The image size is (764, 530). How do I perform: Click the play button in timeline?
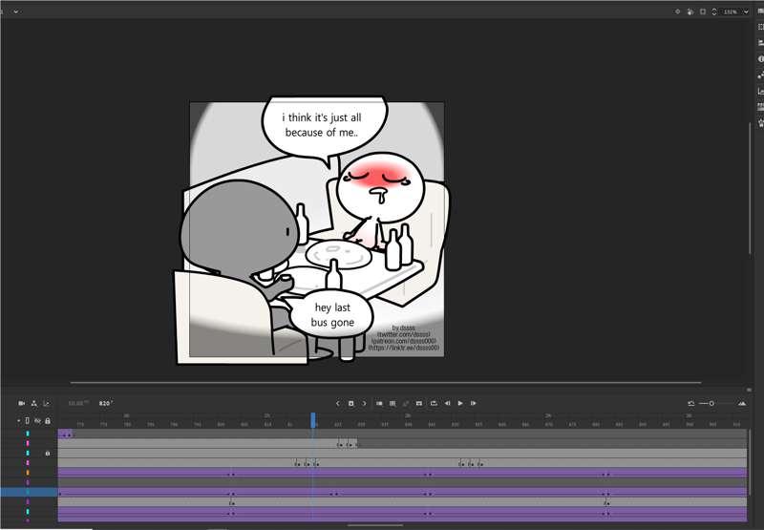460,403
